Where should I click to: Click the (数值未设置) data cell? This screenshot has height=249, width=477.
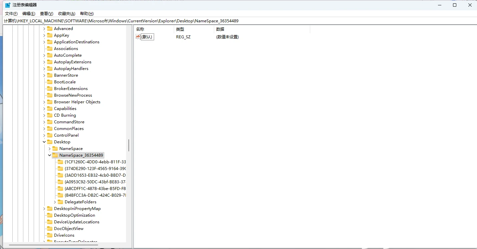pos(227,37)
